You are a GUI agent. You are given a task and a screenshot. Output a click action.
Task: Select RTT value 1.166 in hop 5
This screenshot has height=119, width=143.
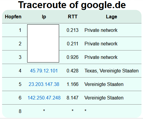[x=73, y=84]
